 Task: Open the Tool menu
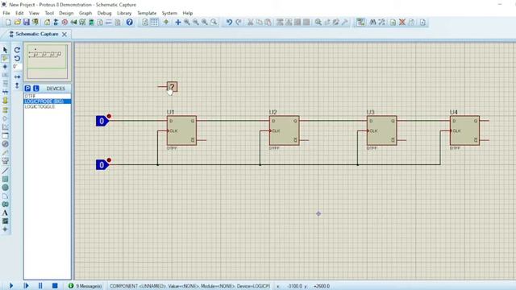tap(49, 13)
